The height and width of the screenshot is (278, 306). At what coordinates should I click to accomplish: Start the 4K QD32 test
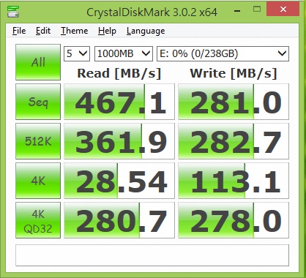[x=38, y=220]
